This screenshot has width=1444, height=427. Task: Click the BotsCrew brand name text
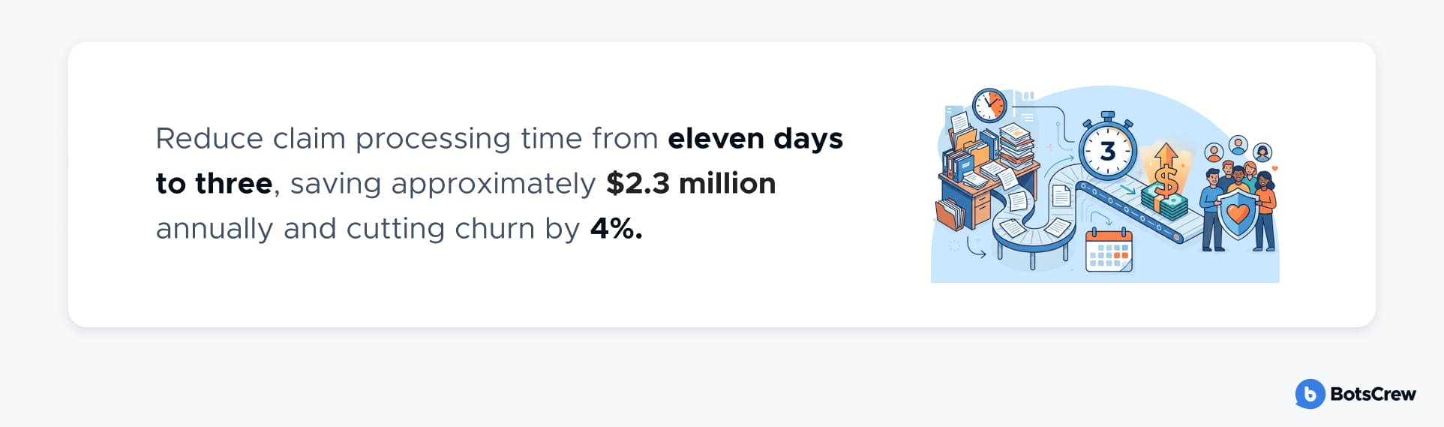pyautogui.click(x=1373, y=394)
